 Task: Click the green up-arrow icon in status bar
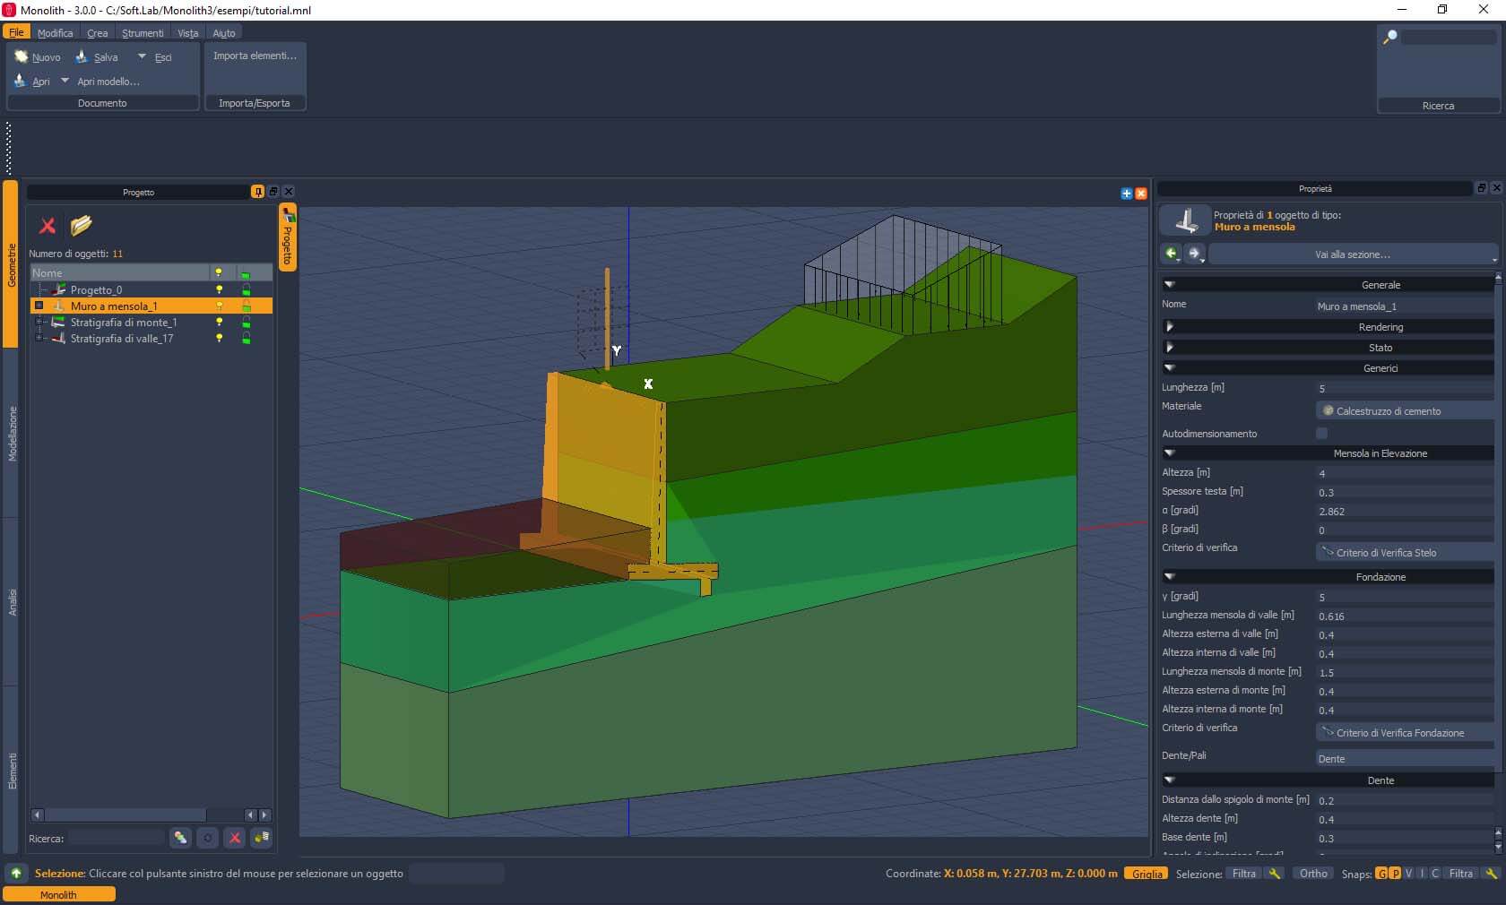16,874
